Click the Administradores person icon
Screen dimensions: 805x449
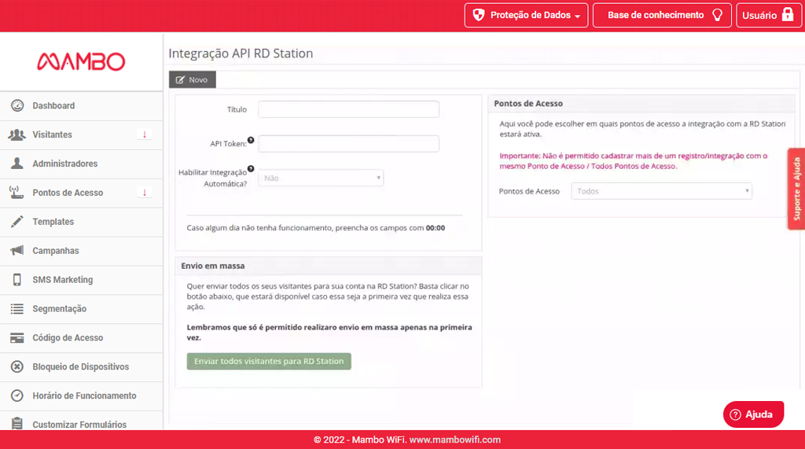point(17,164)
